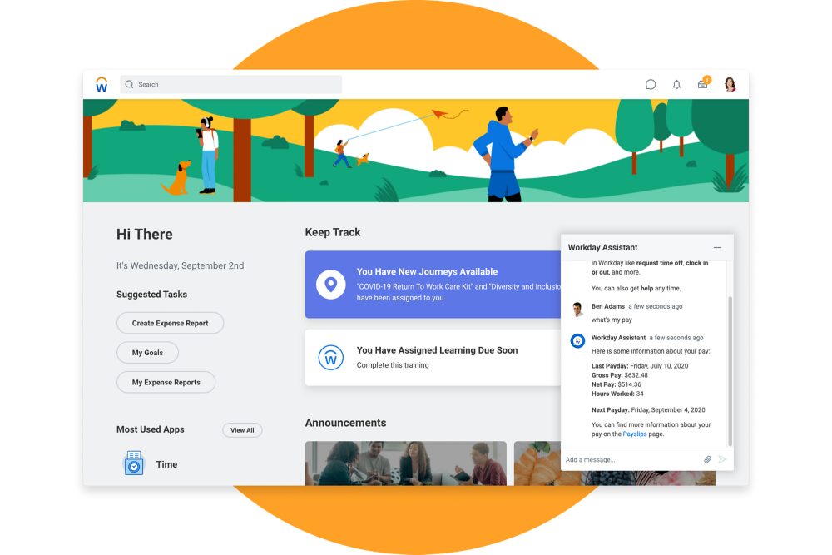Open the user profile avatar
Image resolution: width=832 pixels, height=555 pixels.
pos(730,84)
